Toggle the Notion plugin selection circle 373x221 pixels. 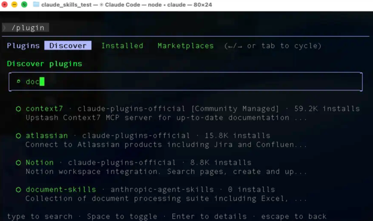point(18,163)
